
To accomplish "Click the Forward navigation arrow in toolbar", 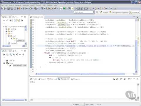I will (x=109, y=9).
